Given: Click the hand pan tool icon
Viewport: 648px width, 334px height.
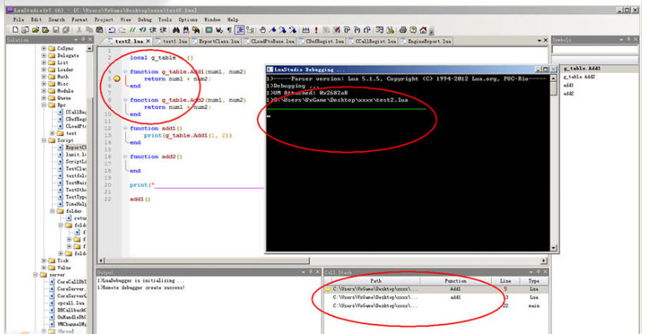Looking at the screenshot, I should pos(262,30).
